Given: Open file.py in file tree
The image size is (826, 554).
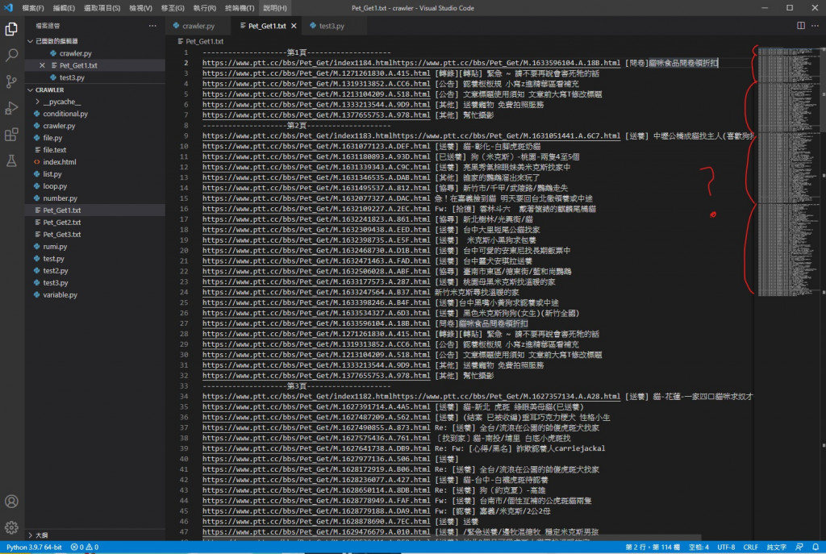Looking at the screenshot, I should coord(52,138).
